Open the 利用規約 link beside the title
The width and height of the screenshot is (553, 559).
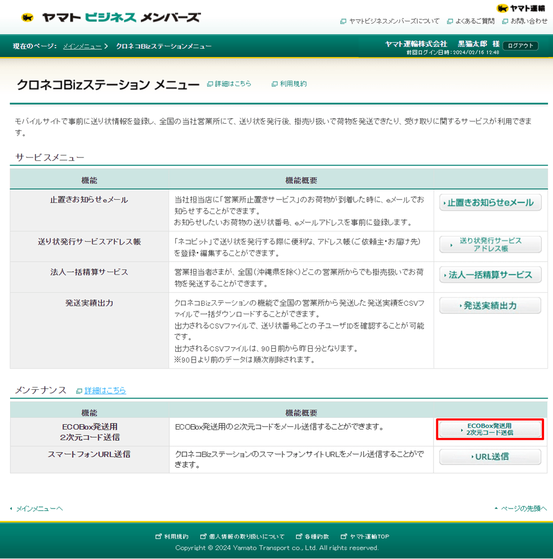(x=293, y=84)
